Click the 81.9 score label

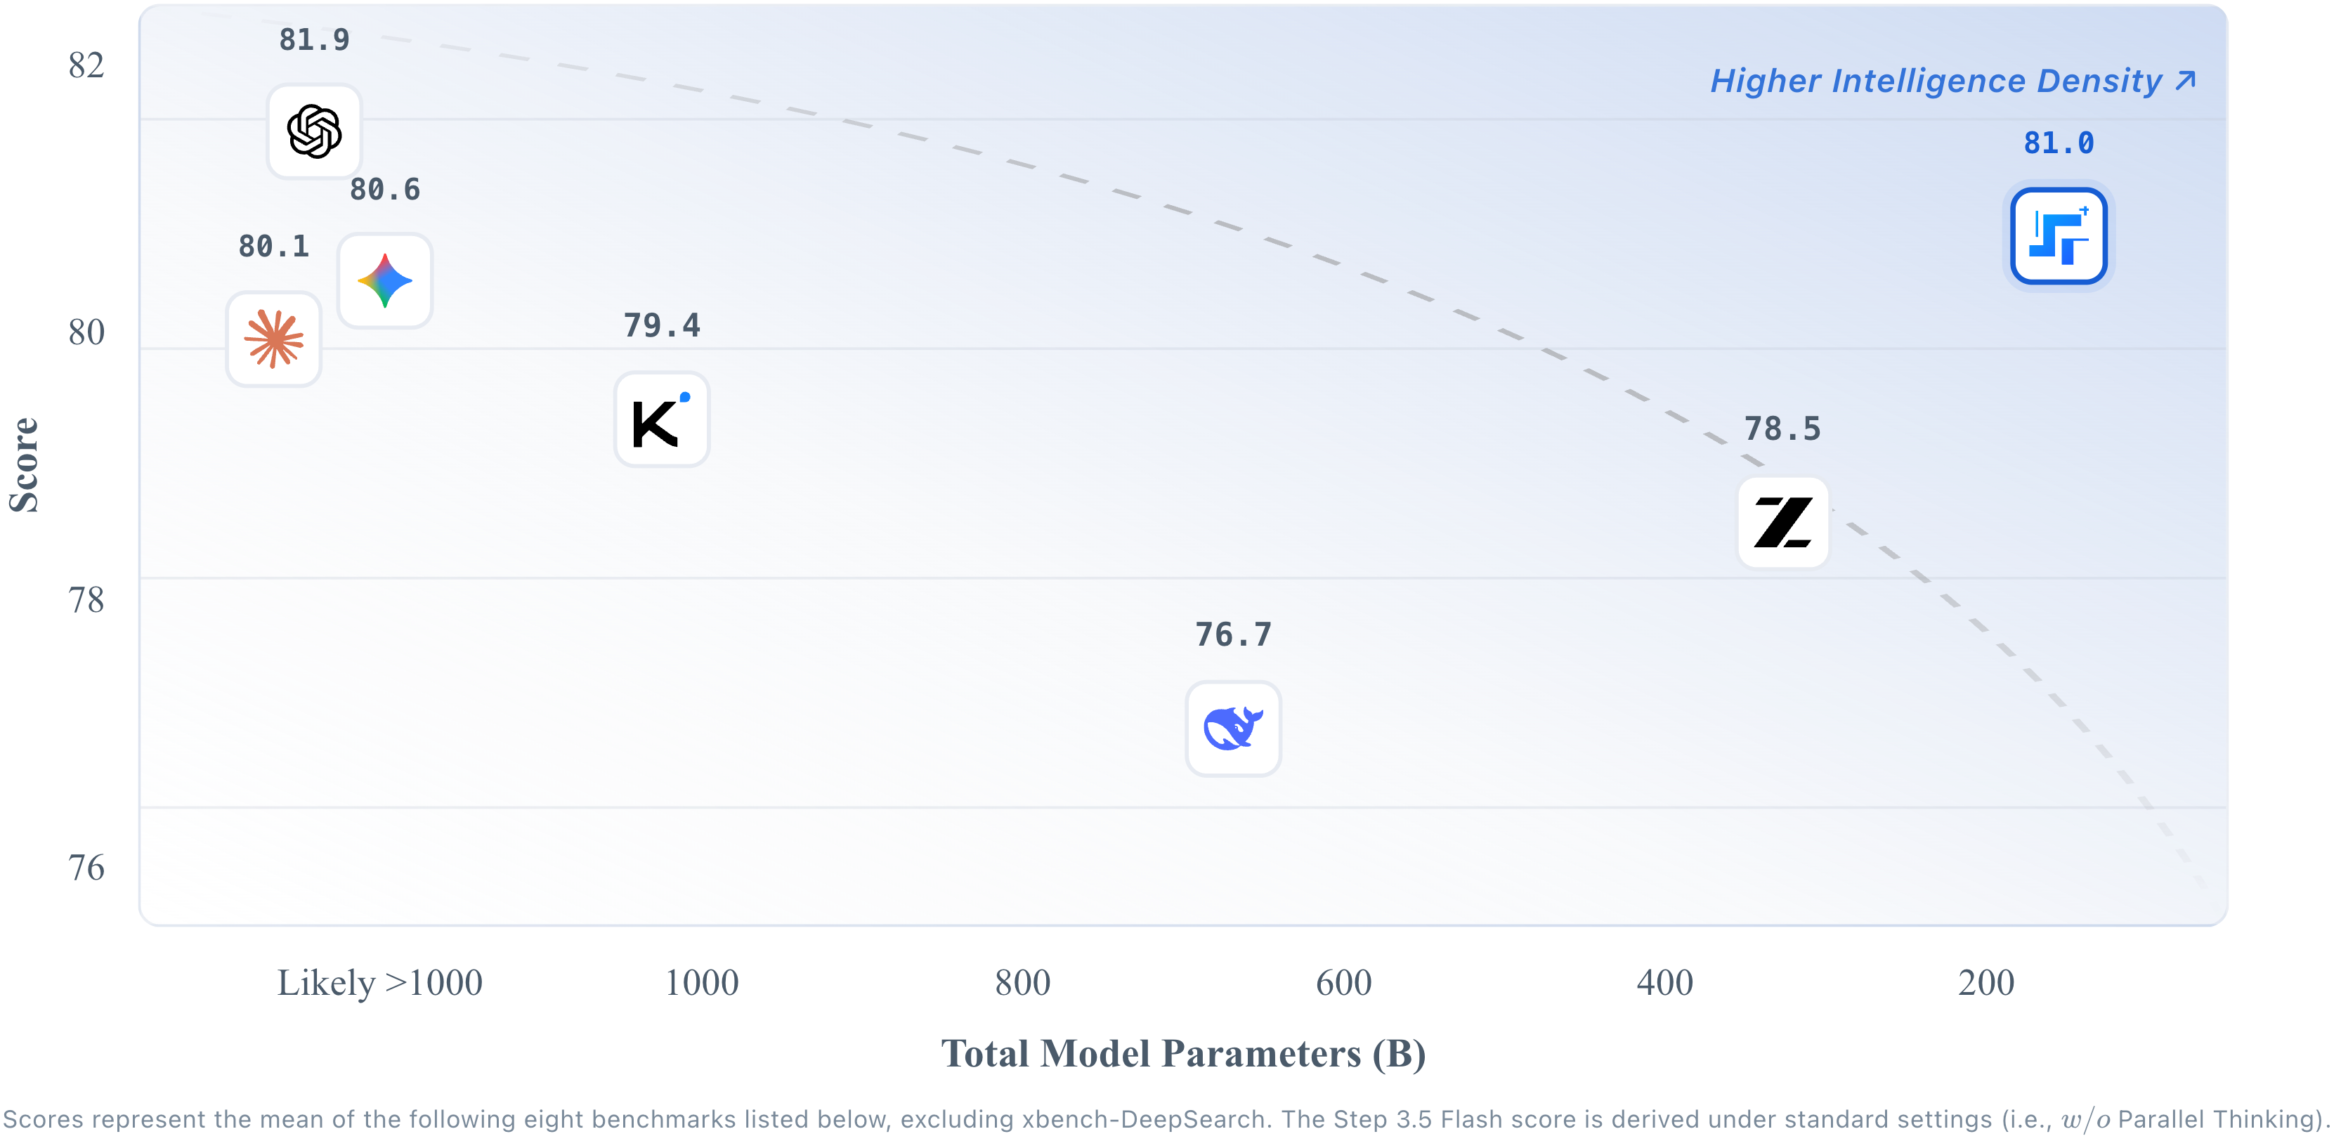[313, 40]
